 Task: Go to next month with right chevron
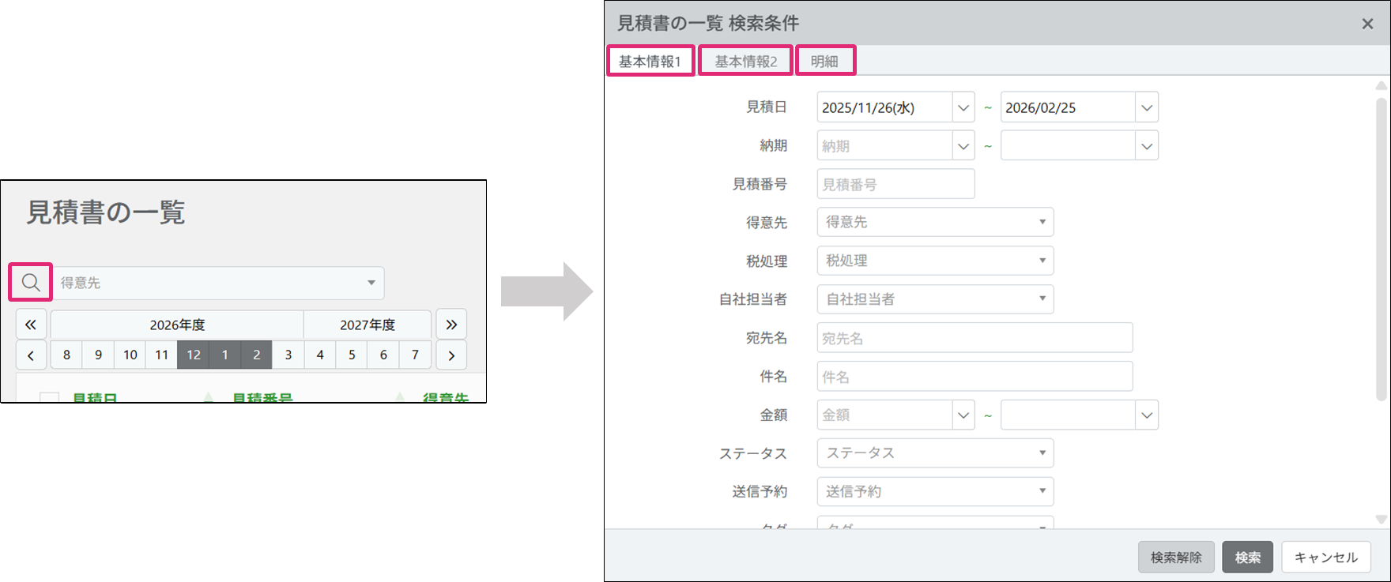[x=451, y=355]
